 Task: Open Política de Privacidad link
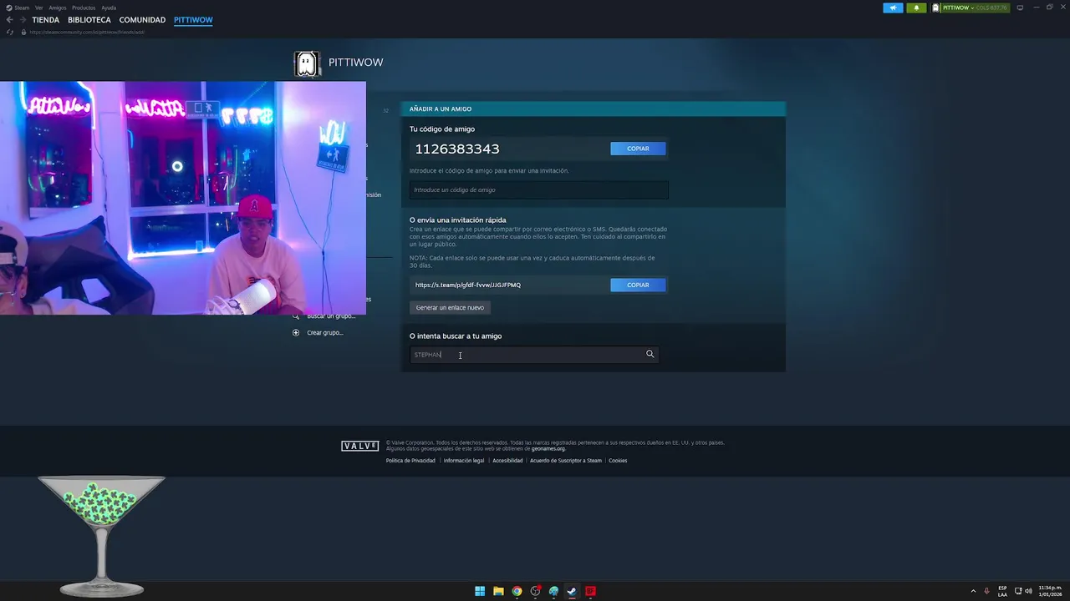pos(410,461)
